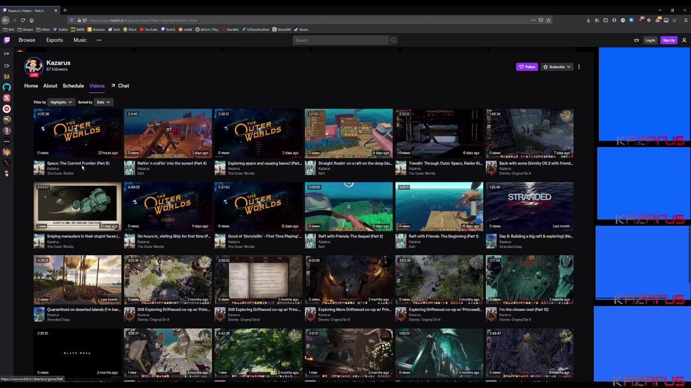Click the browser home button
Screen dimensions: 691x388
tap(31, 20)
